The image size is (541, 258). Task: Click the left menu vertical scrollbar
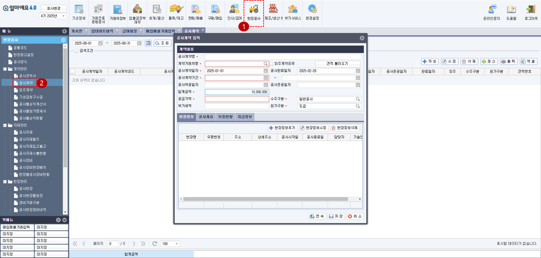click(x=65, y=108)
